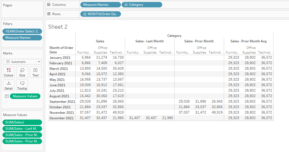The image size is (289, 152).
Task: Select the December 2021 row label
Action: pos(62,118)
